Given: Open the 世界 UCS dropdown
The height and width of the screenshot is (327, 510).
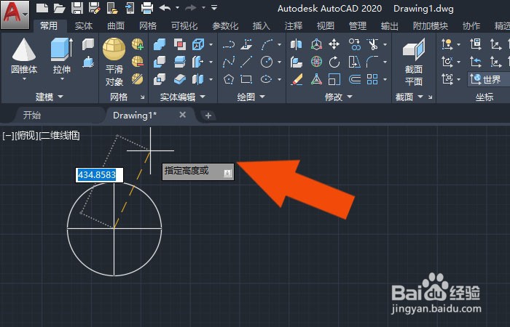Looking at the screenshot, I should [489, 79].
